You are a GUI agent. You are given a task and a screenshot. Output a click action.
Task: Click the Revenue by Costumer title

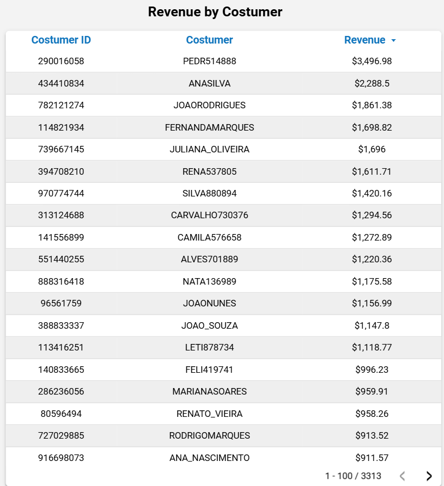[215, 12]
